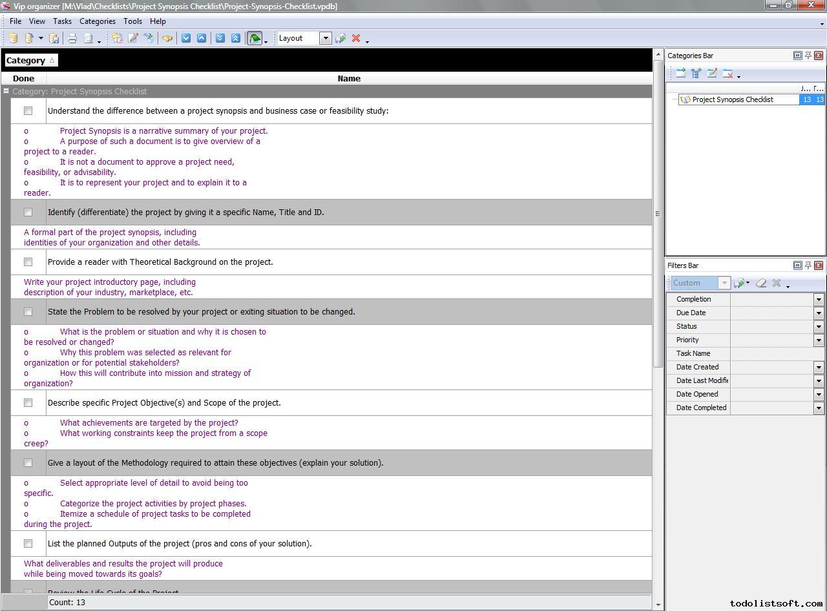Click the binoculars find icon in toolbar
The image size is (827, 611).
[x=167, y=38]
